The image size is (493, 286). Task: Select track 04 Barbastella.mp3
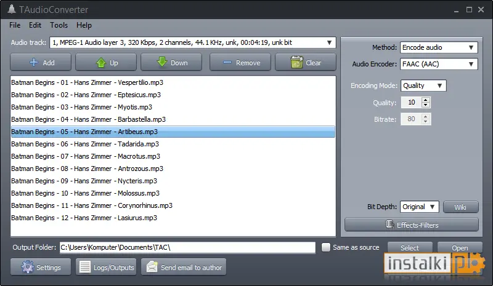coord(173,119)
